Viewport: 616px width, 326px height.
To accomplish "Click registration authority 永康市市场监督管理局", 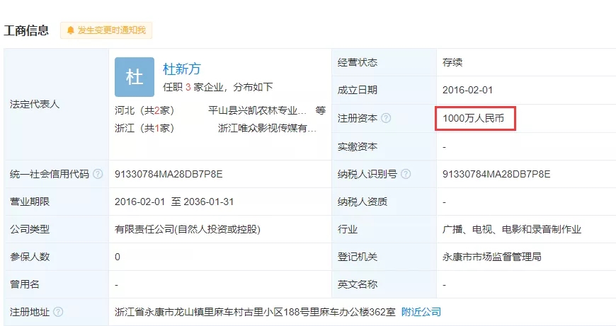I will coord(492,257).
